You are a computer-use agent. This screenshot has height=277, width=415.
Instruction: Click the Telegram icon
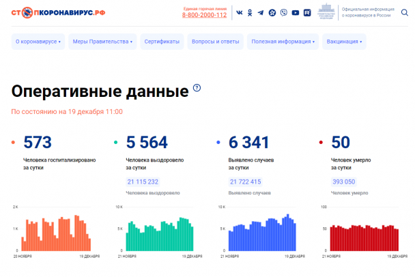coord(261,12)
